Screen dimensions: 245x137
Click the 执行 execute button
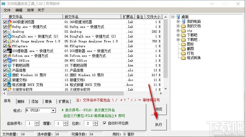click(x=159, y=124)
